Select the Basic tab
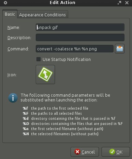The width and height of the screenshot is (132, 159). tap(10, 14)
